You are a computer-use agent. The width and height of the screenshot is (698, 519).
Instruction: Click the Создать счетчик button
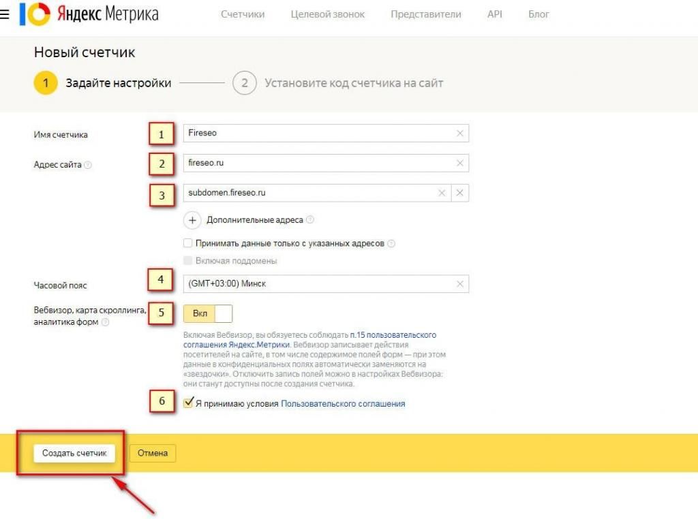click(74, 453)
